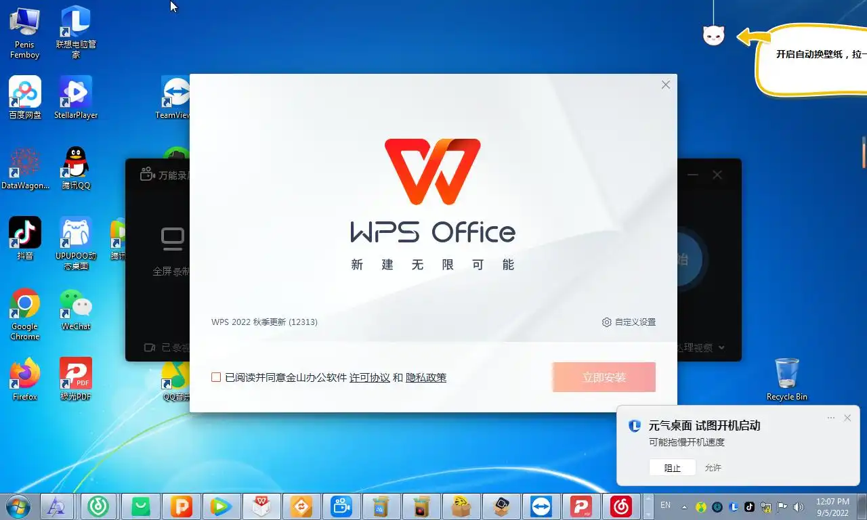The image size is (867, 520).
Task: Click the orange P taskbar icon
Action: tap(181, 506)
